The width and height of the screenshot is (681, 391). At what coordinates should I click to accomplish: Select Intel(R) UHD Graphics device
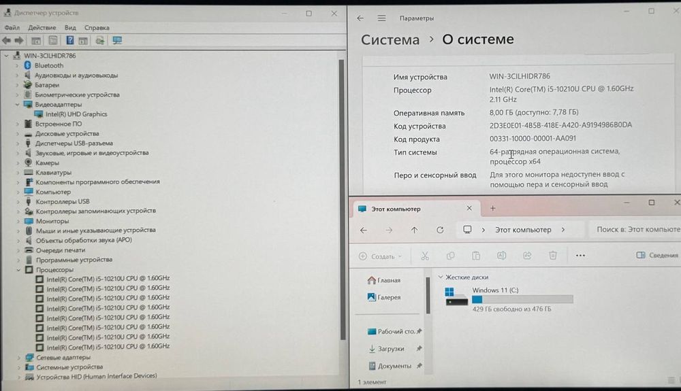point(76,114)
